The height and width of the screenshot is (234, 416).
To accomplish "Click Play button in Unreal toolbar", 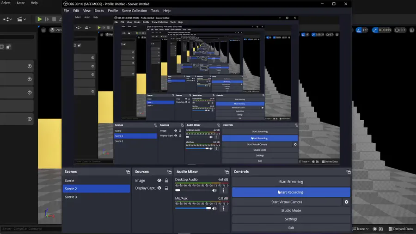I will [x=40, y=19].
